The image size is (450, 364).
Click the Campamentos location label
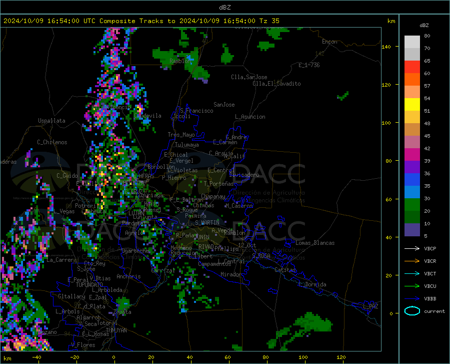pos(214,264)
